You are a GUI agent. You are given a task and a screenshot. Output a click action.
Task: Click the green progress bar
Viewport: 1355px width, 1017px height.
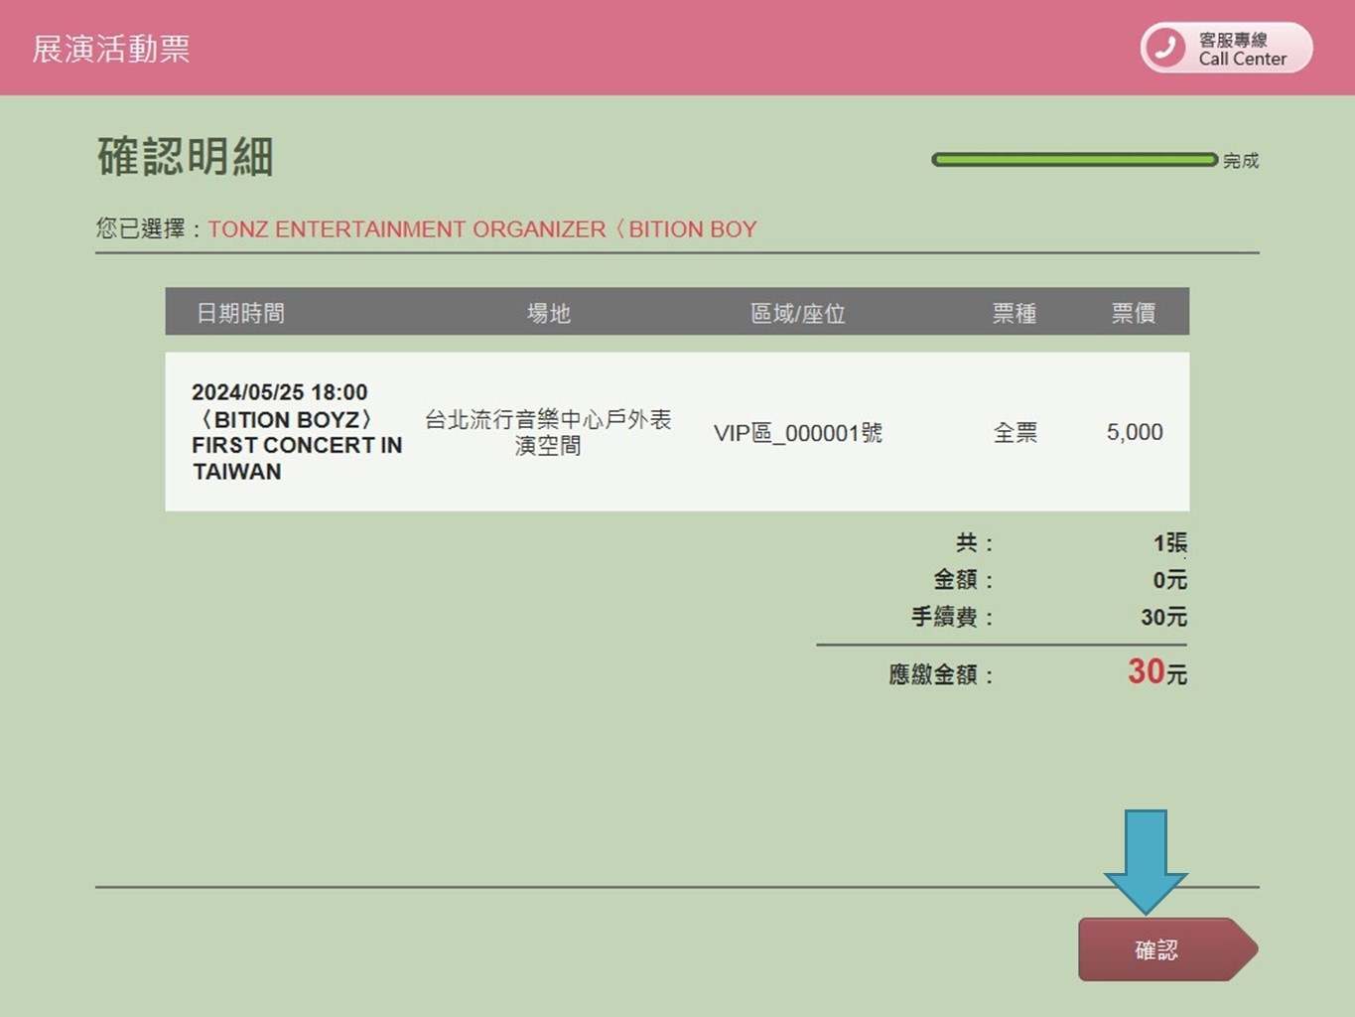(x=1074, y=160)
